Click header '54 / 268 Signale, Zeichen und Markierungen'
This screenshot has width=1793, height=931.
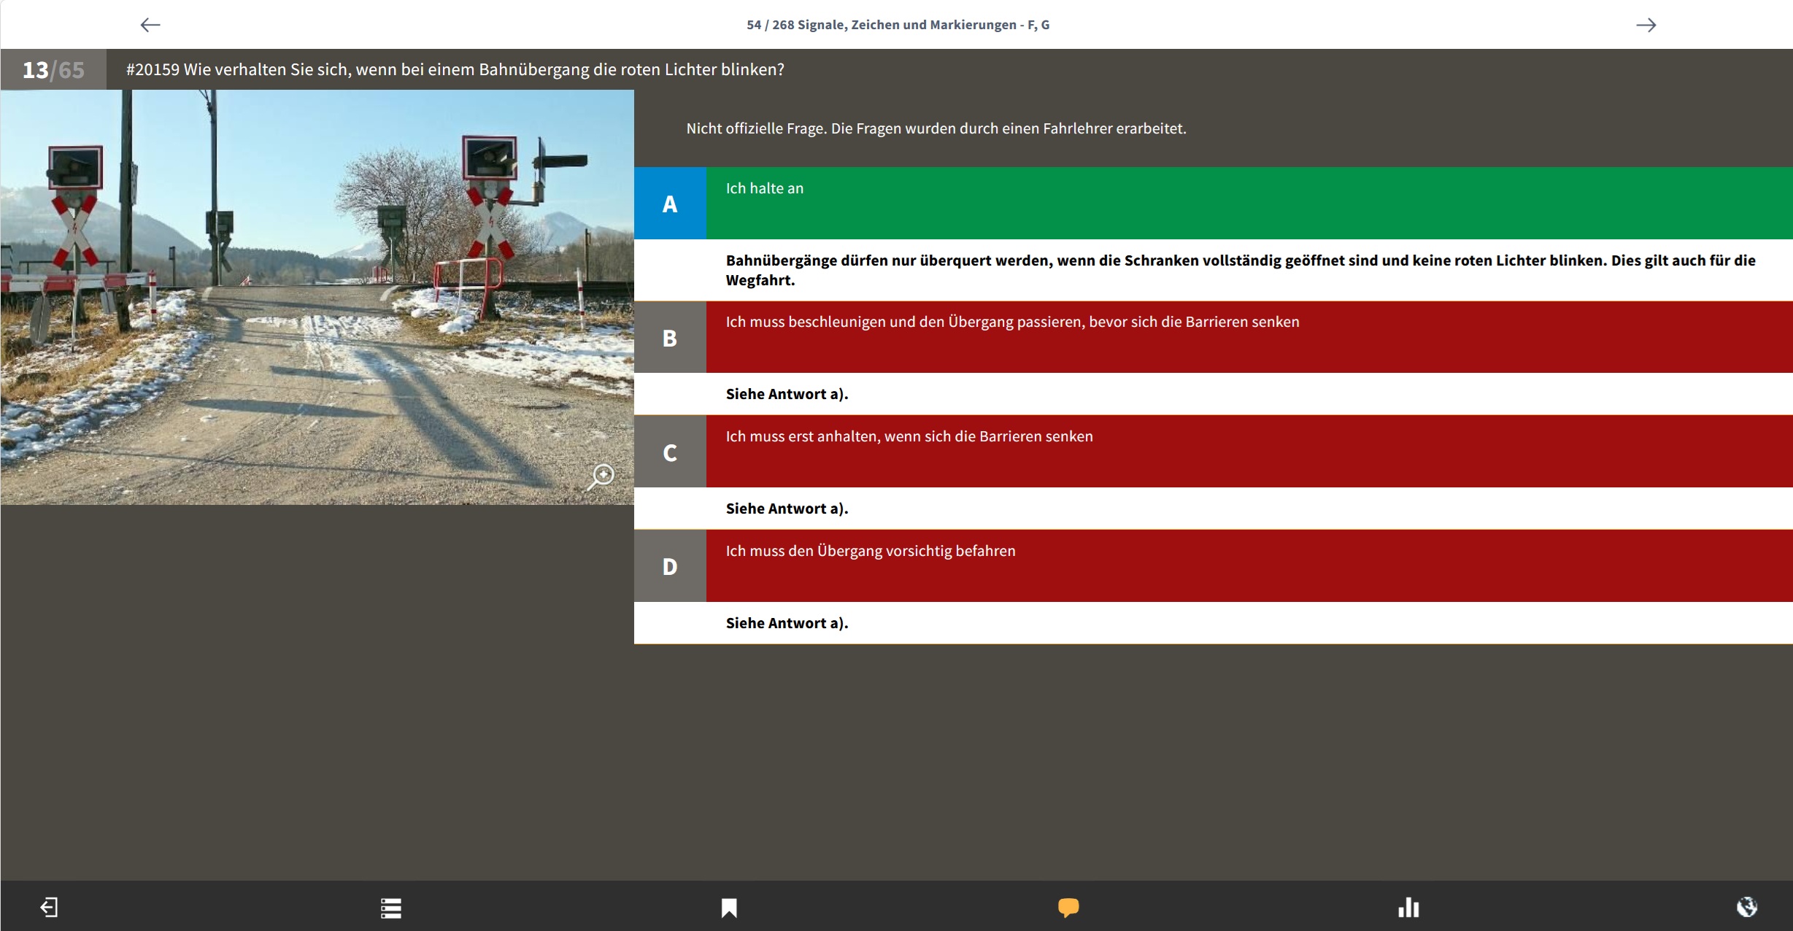click(x=898, y=25)
